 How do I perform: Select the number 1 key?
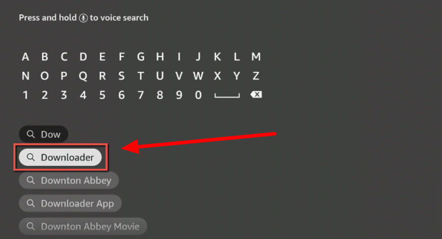click(x=26, y=95)
